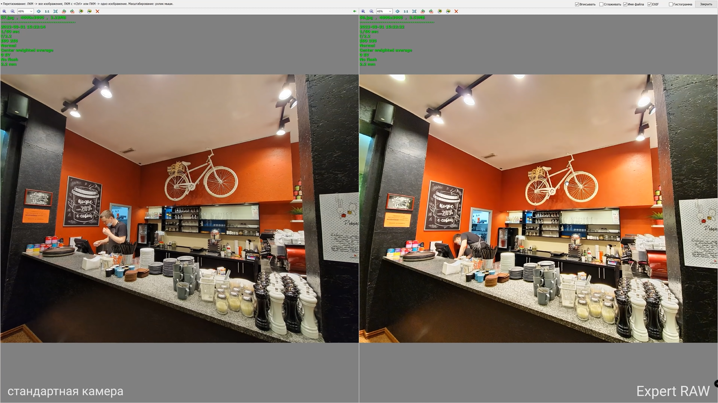Load the previous file in the right pane
This screenshot has height=403, width=718.
click(x=440, y=11)
